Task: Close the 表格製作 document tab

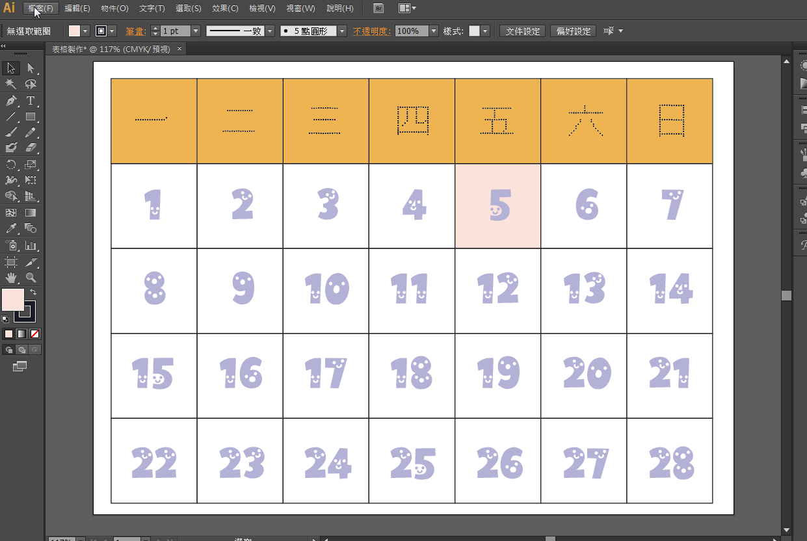Action: point(179,49)
